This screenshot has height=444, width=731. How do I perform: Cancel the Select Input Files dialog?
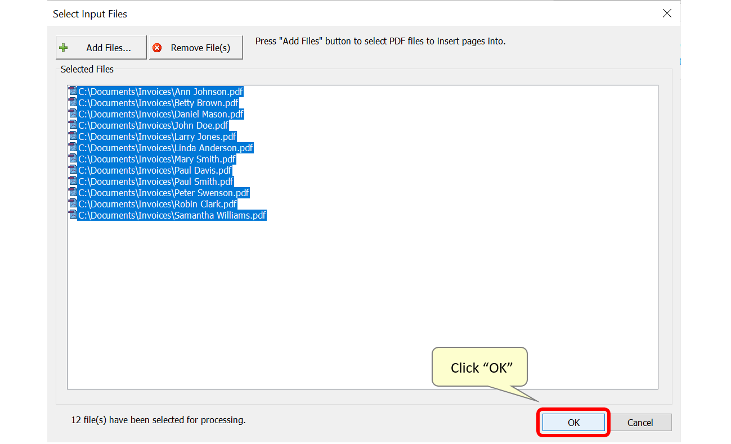(x=640, y=423)
